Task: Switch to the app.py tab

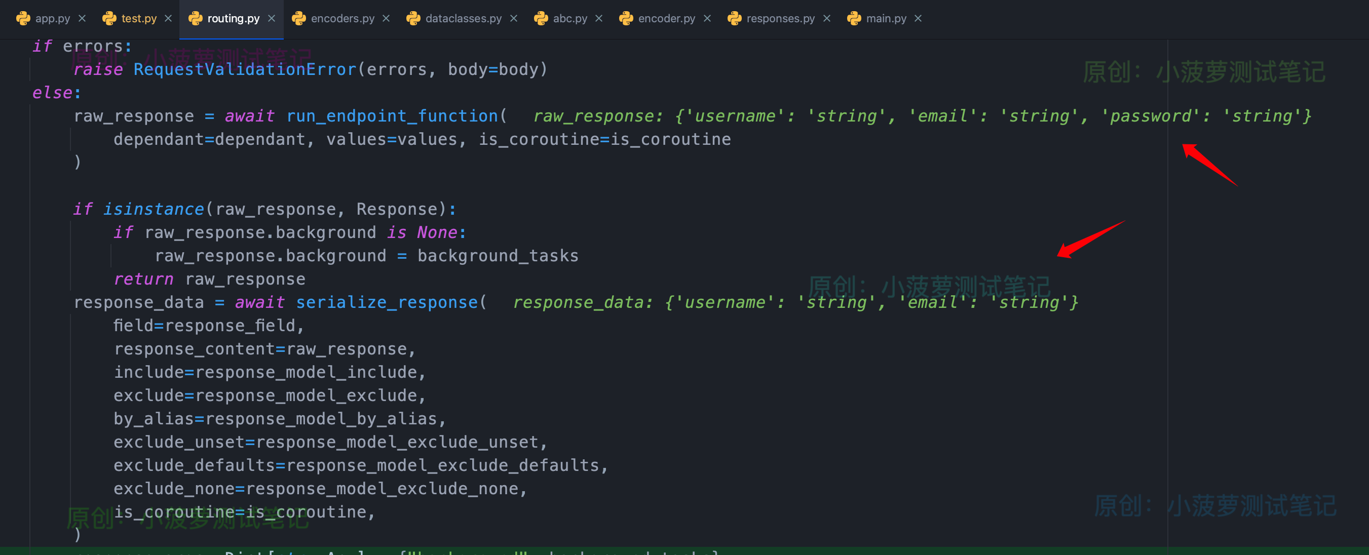Action: (52, 18)
